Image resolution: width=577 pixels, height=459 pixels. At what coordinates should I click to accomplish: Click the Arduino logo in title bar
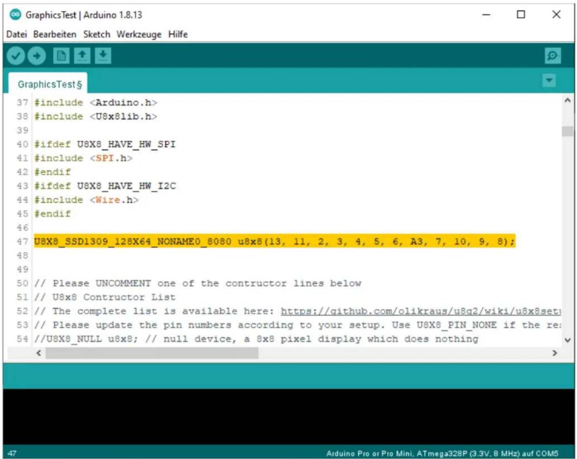[15, 14]
